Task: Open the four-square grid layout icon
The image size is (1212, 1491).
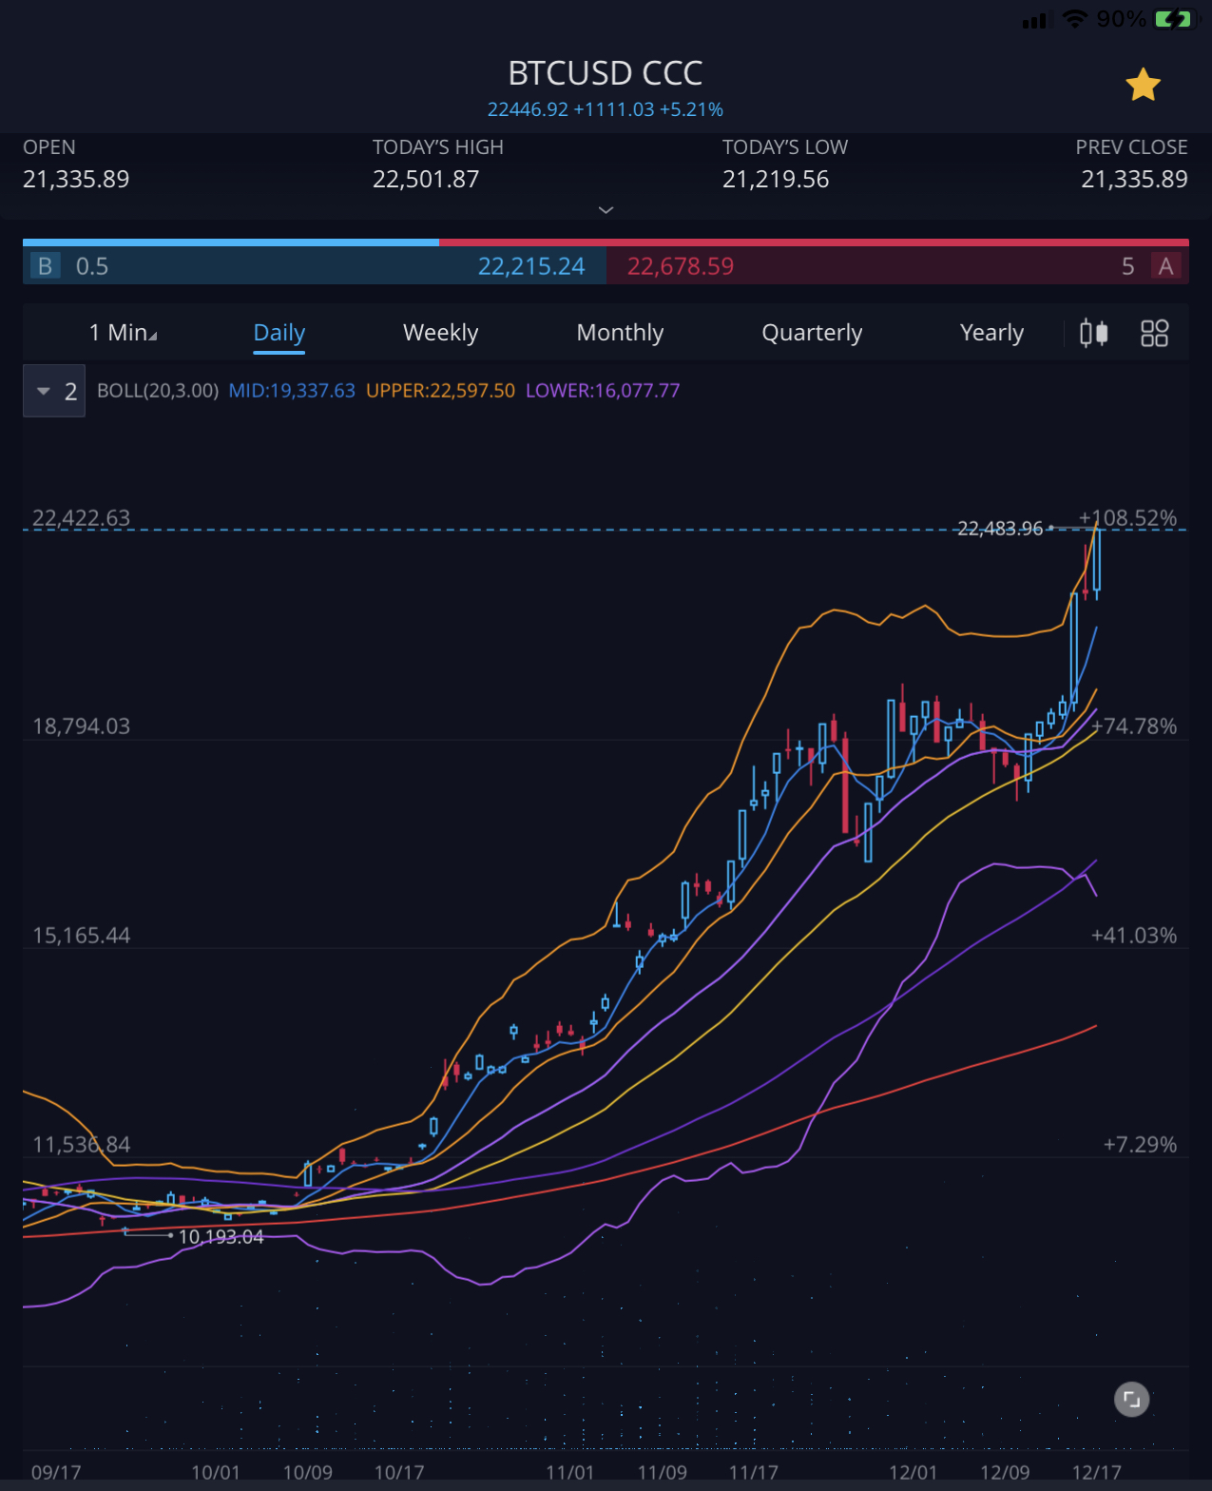Action: click(x=1154, y=333)
